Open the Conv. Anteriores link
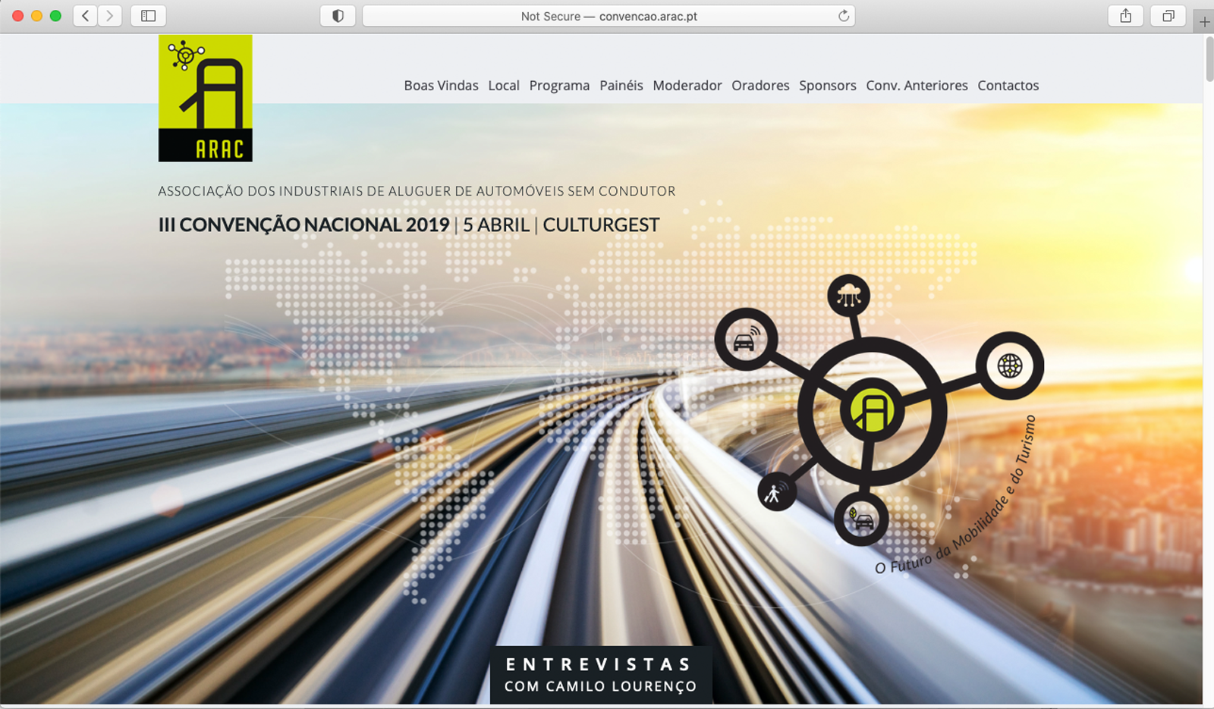Screen dimensions: 1214x709 [x=917, y=86]
